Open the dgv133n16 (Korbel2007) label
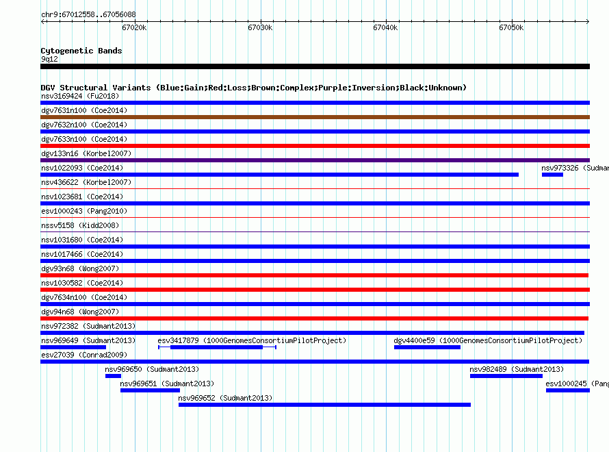Viewport: 609px width, 452px height. click(x=86, y=153)
